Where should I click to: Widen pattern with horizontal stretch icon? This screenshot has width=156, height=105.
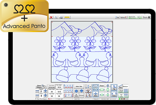point(102,90)
